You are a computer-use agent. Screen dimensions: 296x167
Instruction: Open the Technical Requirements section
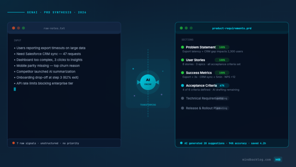[x=204, y=98]
